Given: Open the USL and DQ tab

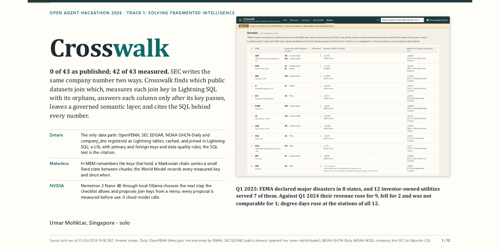Looking at the screenshot, I should coord(318,20).
